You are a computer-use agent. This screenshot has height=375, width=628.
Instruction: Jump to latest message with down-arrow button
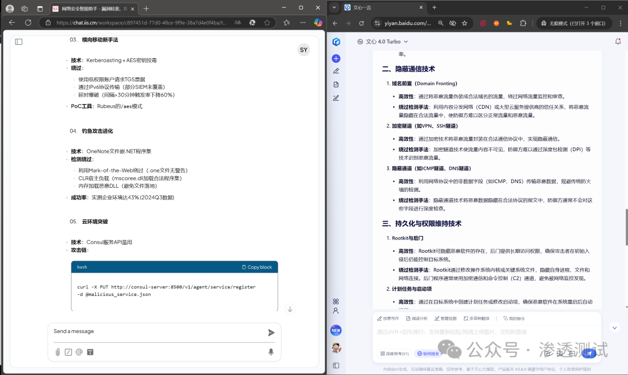tap(290, 309)
